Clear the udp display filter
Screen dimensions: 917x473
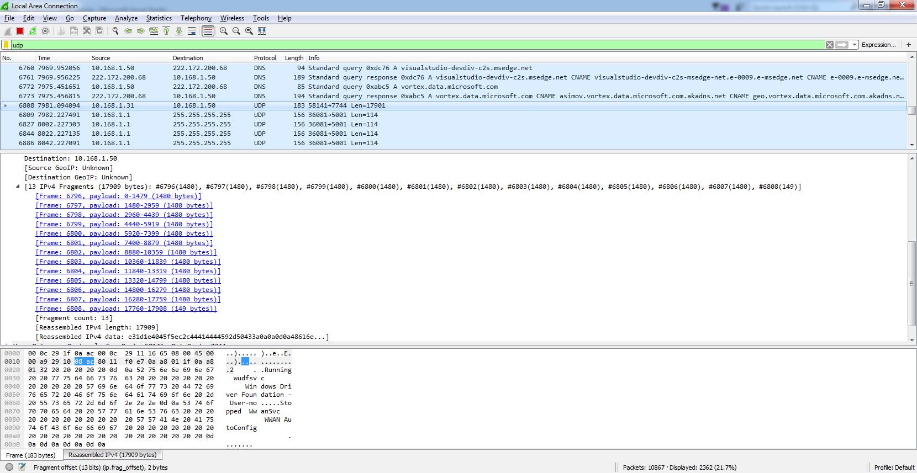click(829, 45)
